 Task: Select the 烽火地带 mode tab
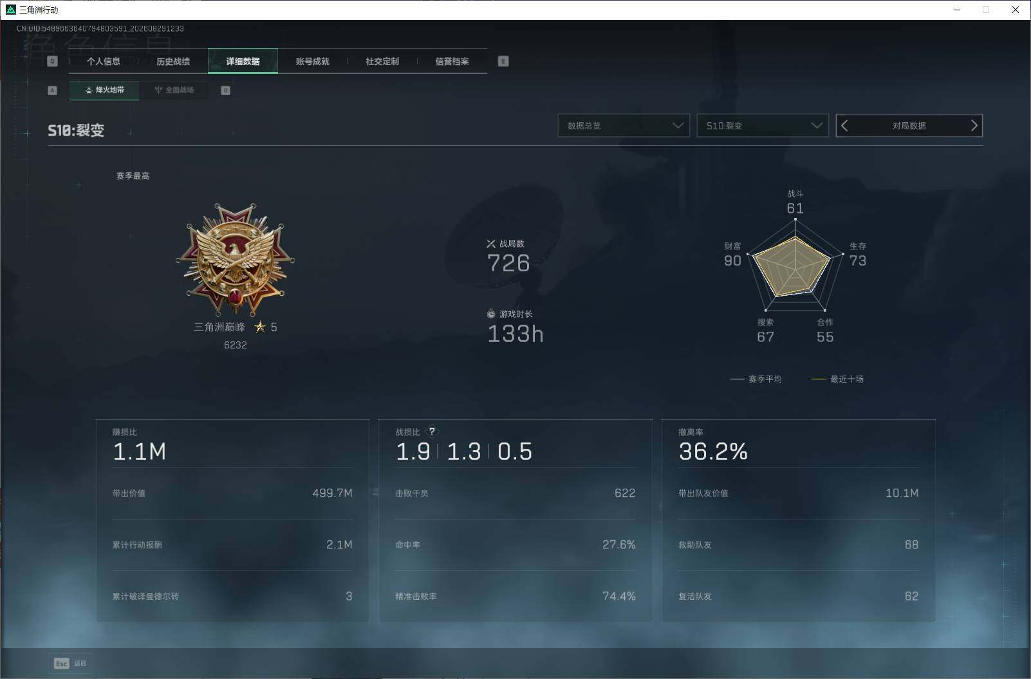point(104,90)
